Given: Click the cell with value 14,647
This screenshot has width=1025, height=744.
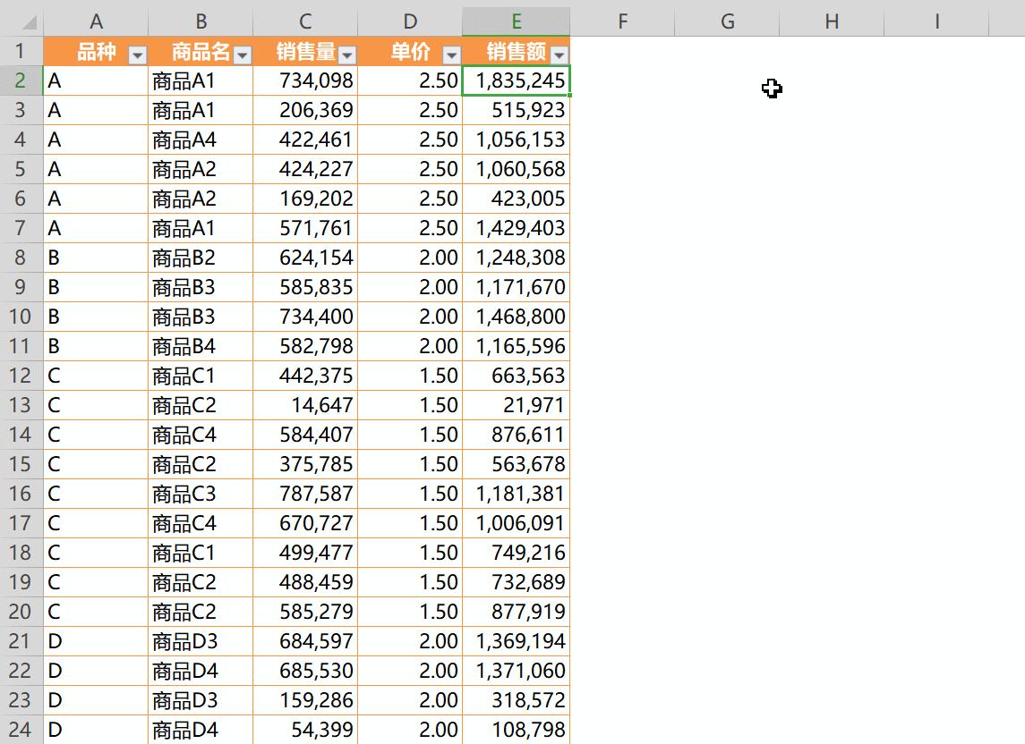Looking at the screenshot, I should [x=305, y=405].
